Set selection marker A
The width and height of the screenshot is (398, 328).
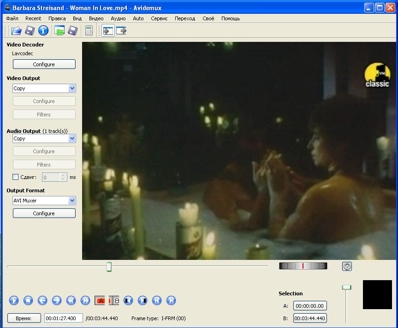click(100, 301)
